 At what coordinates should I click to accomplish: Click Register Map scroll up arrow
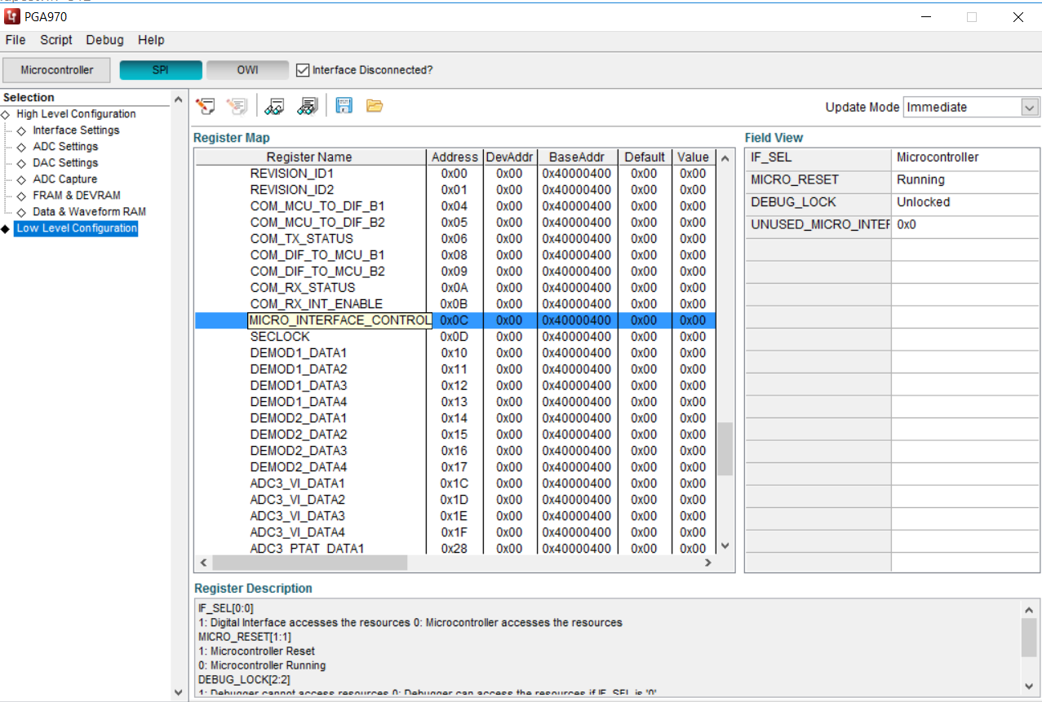tap(725, 157)
